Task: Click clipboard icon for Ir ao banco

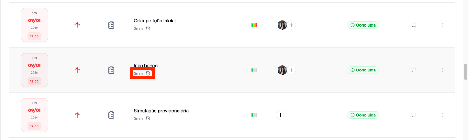Action: 111,70
